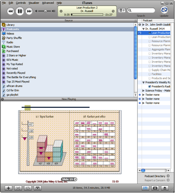
Task: Open The Battle for Everything playlist
Action: pyautogui.click(x=67, y=77)
